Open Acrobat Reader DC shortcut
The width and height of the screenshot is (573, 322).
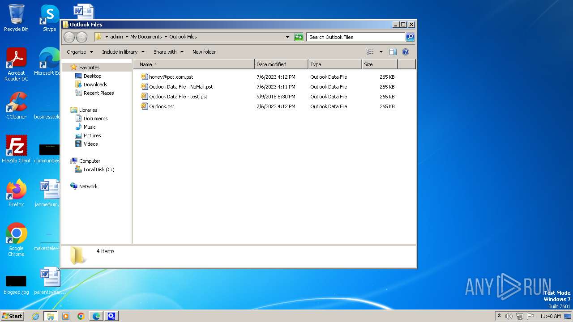(16, 64)
